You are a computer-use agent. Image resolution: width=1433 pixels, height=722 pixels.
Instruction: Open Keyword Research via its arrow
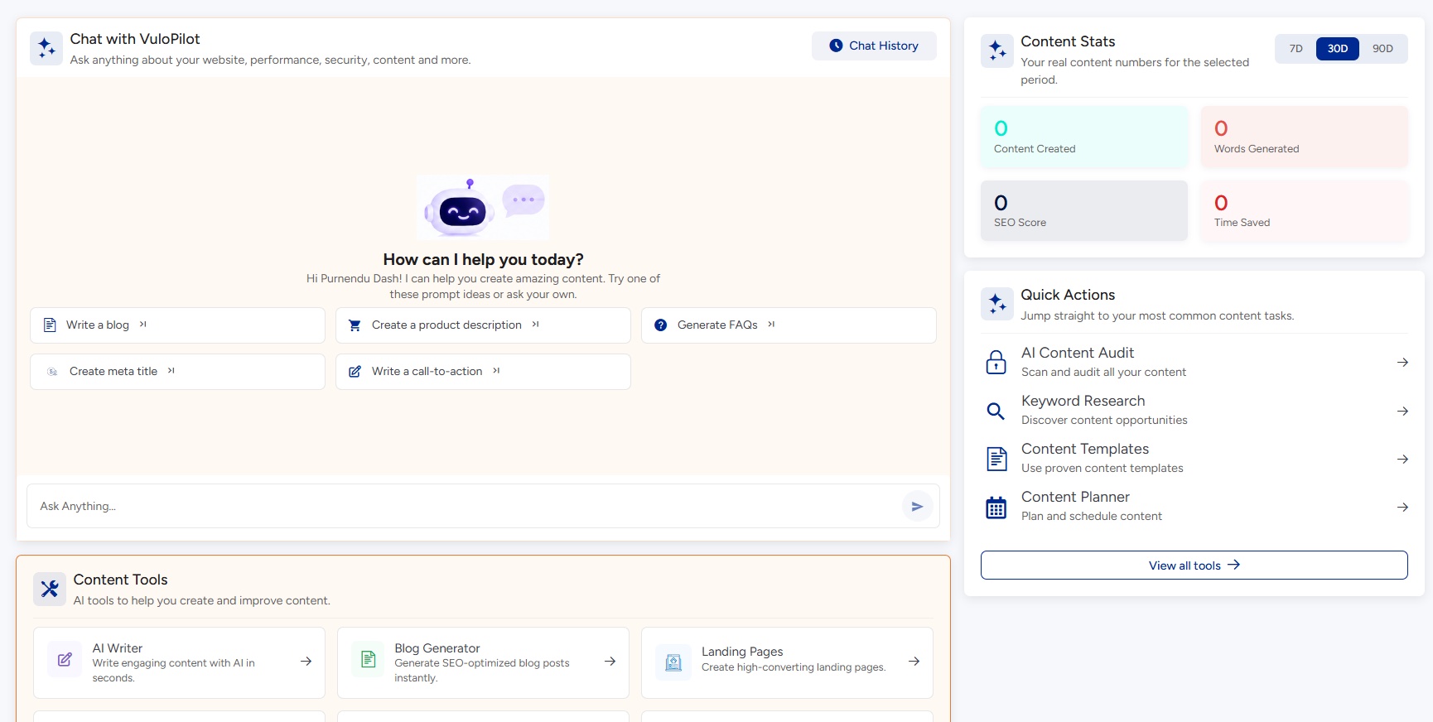[x=1402, y=411]
